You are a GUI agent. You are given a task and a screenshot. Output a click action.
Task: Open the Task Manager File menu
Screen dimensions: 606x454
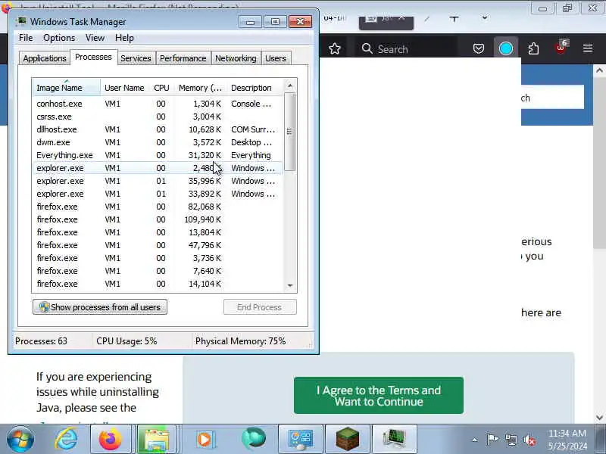(x=26, y=38)
